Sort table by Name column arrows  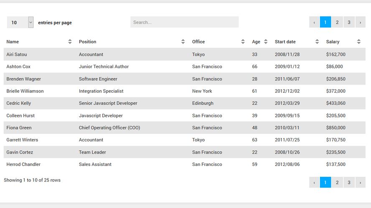[70, 42]
